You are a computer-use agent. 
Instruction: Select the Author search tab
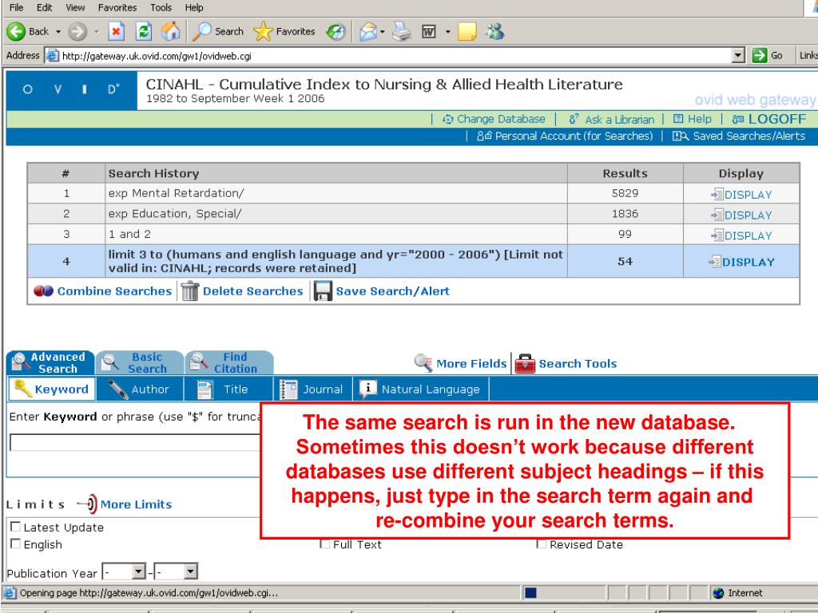[x=140, y=389]
